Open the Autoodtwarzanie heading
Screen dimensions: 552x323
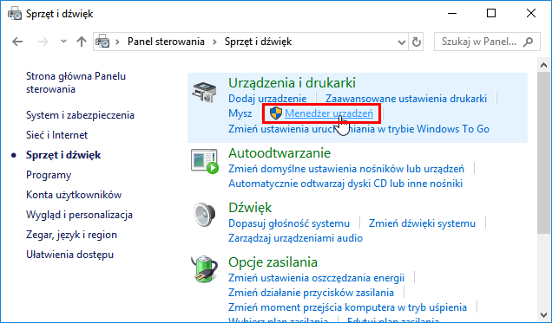coord(279,153)
